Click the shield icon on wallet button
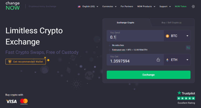Screen dimensions: 201x108 (x=10, y=62)
